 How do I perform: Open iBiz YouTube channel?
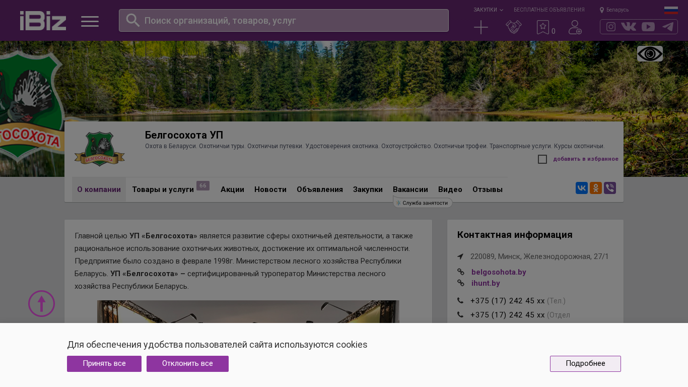tap(648, 27)
